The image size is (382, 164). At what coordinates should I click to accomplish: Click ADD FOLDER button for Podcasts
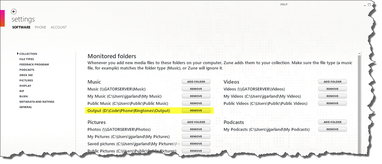pos(332,122)
